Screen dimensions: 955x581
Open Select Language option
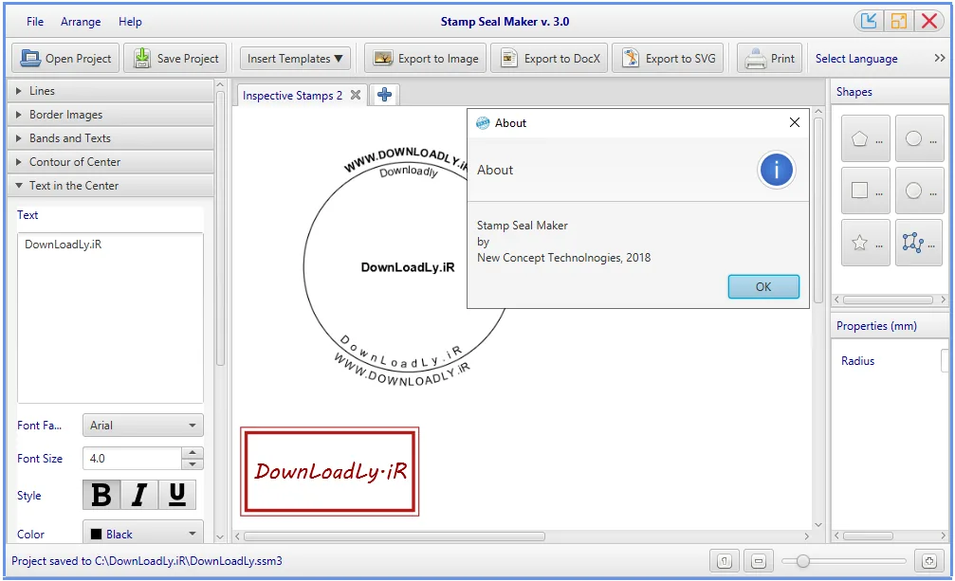(856, 59)
